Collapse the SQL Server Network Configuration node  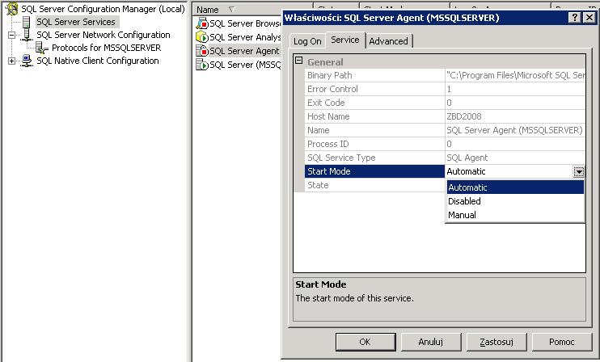point(11,36)
